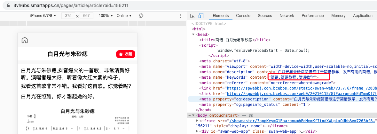Click the 375 width input field
This screenshot has width=377, height=134.
68,16
